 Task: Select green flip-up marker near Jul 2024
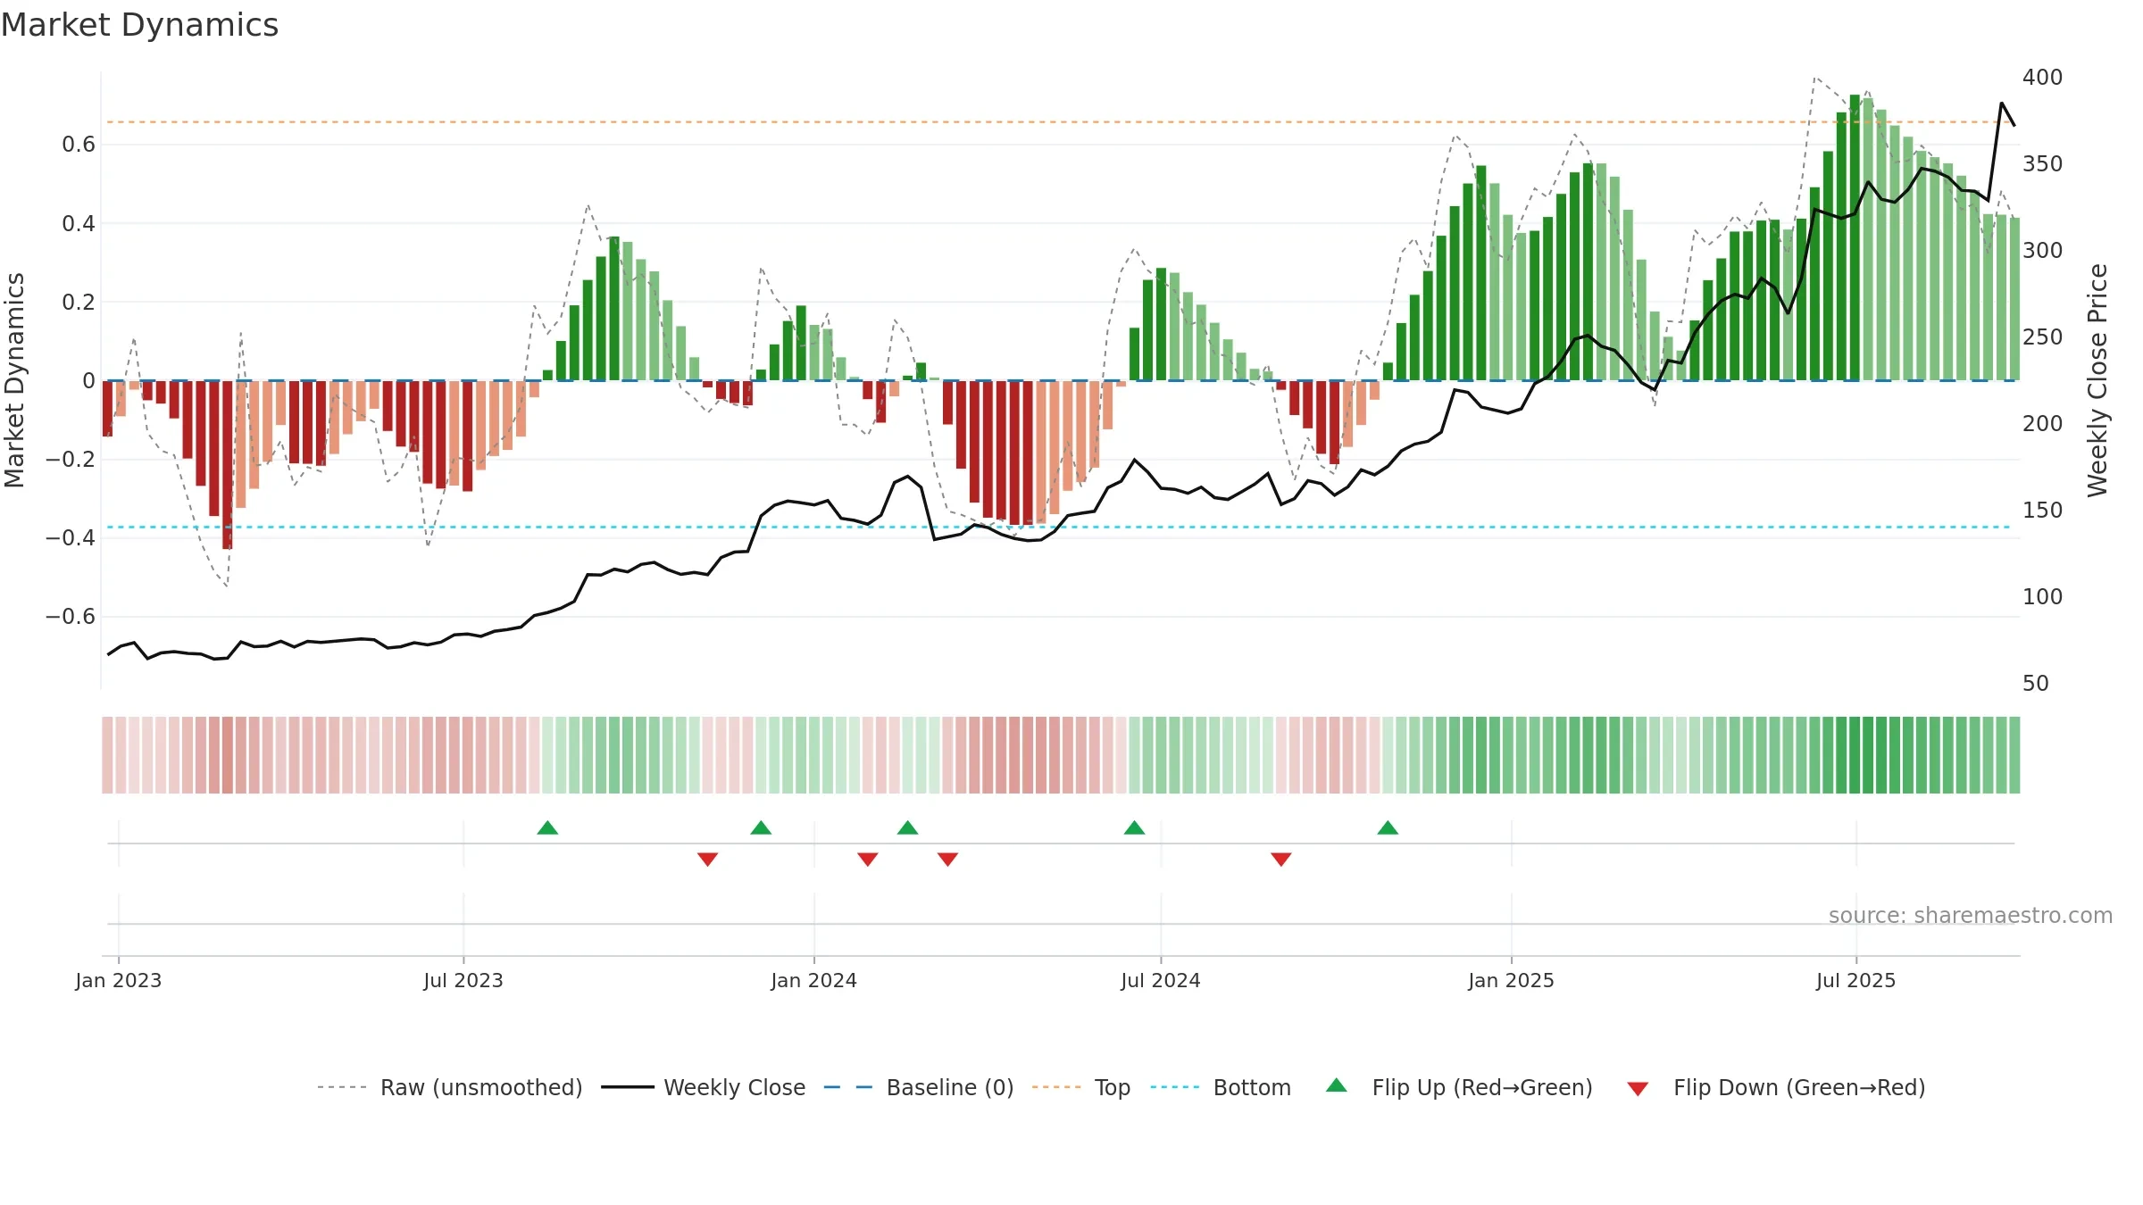[1134, 827]
